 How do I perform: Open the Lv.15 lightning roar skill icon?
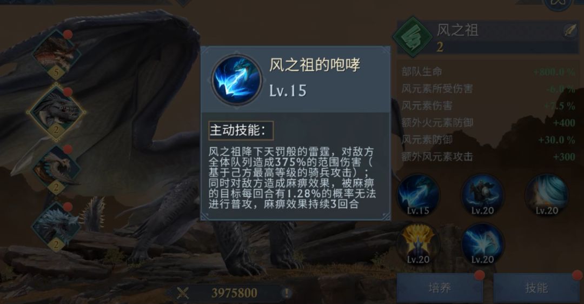coord(418,196)
